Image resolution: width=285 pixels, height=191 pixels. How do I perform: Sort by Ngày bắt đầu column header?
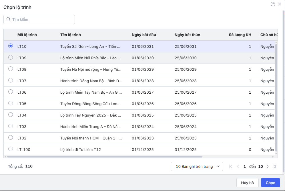[144, 35]
